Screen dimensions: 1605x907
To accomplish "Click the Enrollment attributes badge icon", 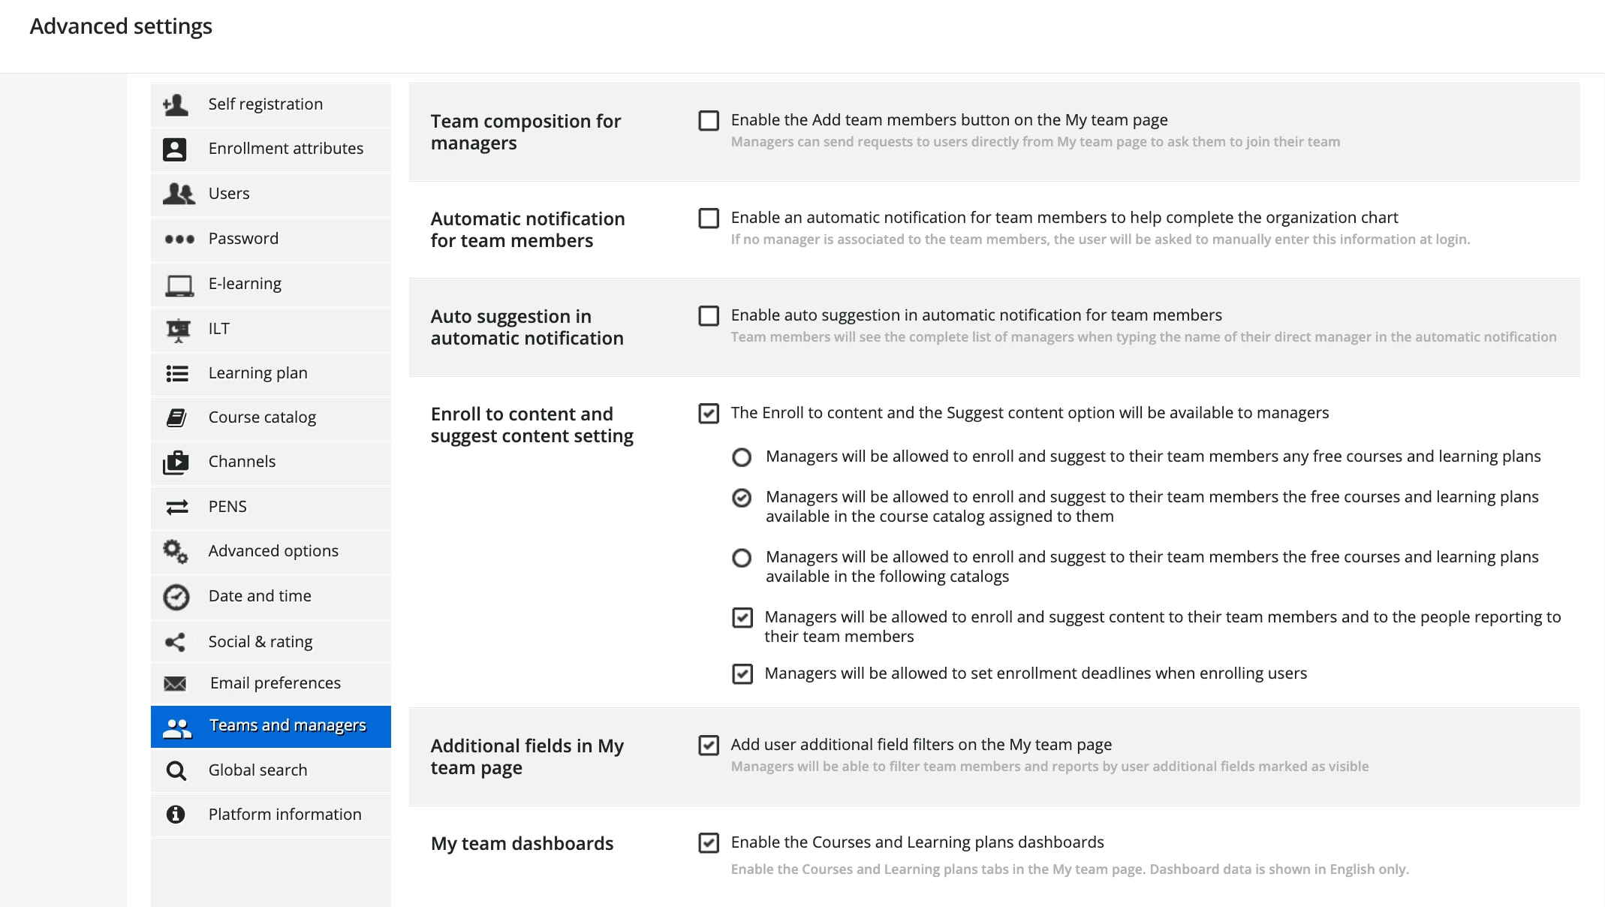I will tap(175, 149).
